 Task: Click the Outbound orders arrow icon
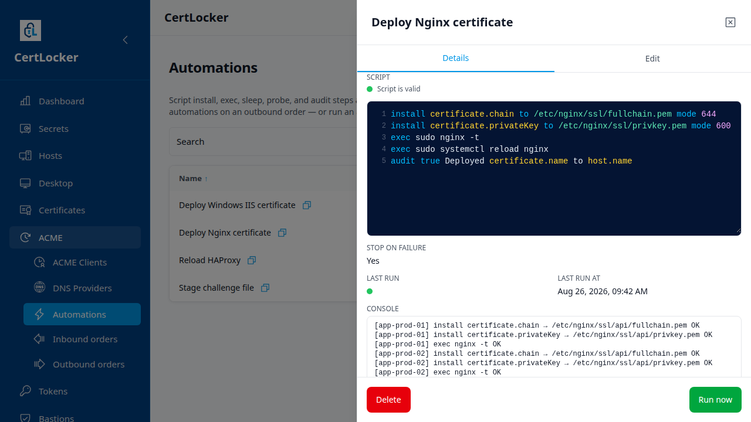coord(39,364)
